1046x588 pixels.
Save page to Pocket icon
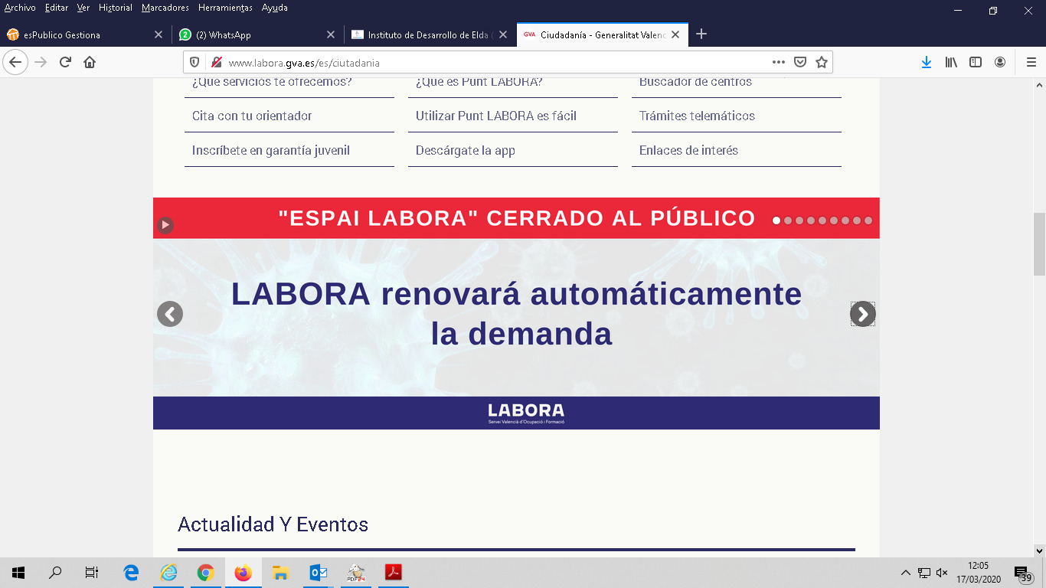(x=800, y=62)
